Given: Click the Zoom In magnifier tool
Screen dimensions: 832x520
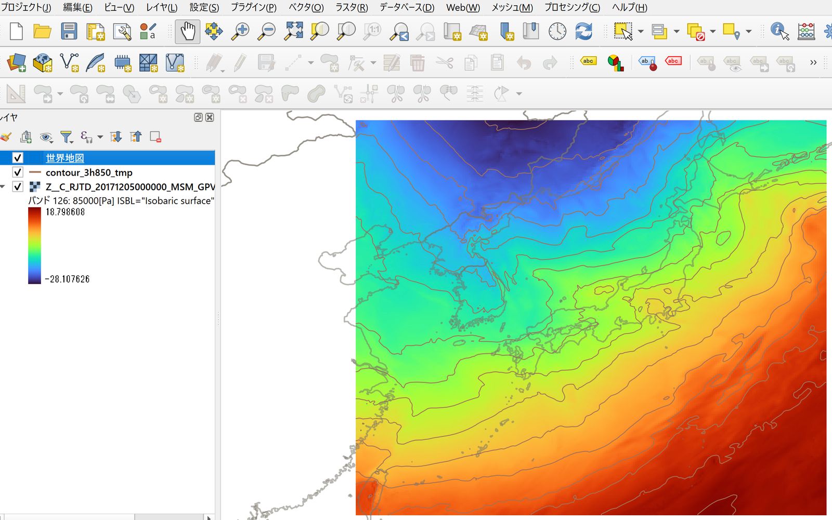Looking at the screenshot, I should click(240, 31).
